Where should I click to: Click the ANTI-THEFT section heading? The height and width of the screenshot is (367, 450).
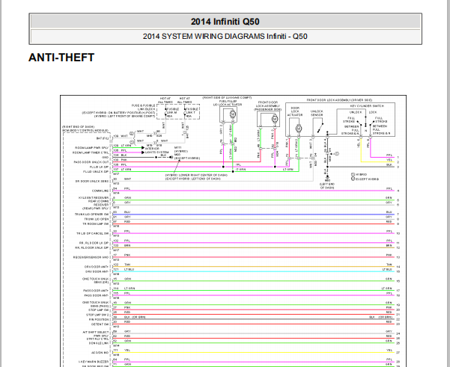click(61, 58)
